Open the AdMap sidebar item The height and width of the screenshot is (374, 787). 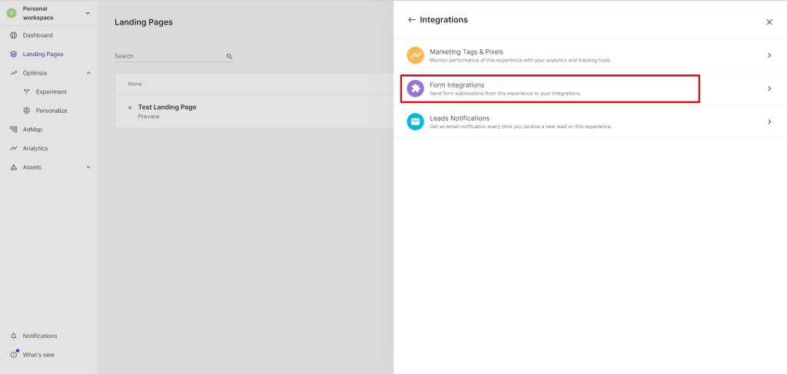[33, 130]
